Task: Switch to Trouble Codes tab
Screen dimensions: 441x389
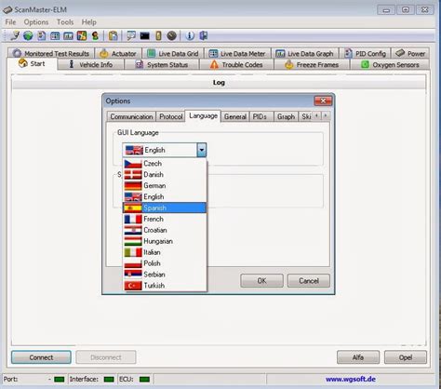Action: (236, 64)
